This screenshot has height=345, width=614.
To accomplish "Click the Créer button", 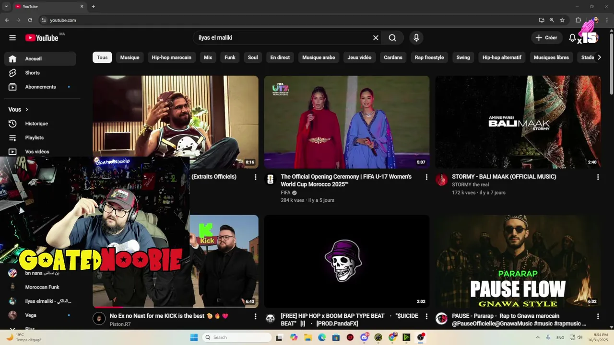I will point(546,38).
